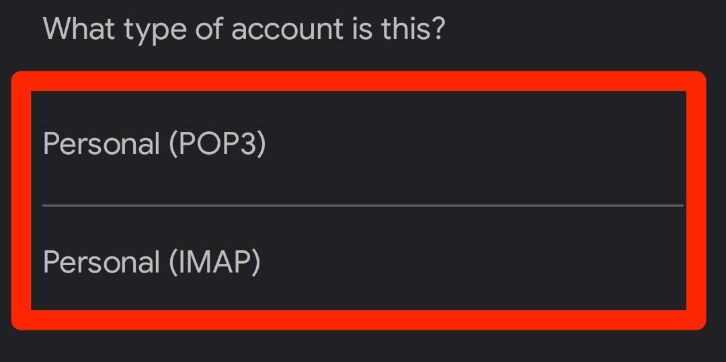
Task: Set up the account using IMAP protocol
Action: coord(152,262)
